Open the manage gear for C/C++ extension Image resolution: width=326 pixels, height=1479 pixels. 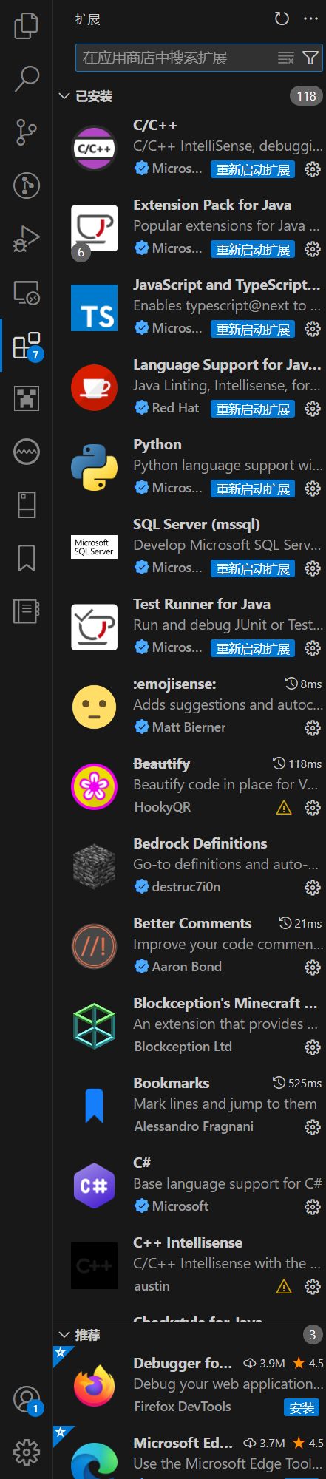click(313, 169)
